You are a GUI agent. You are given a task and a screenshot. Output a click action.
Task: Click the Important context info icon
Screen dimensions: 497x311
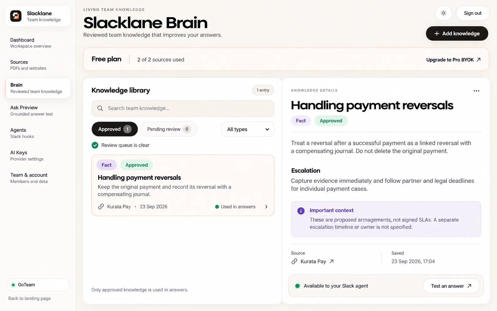click(301, 211)
